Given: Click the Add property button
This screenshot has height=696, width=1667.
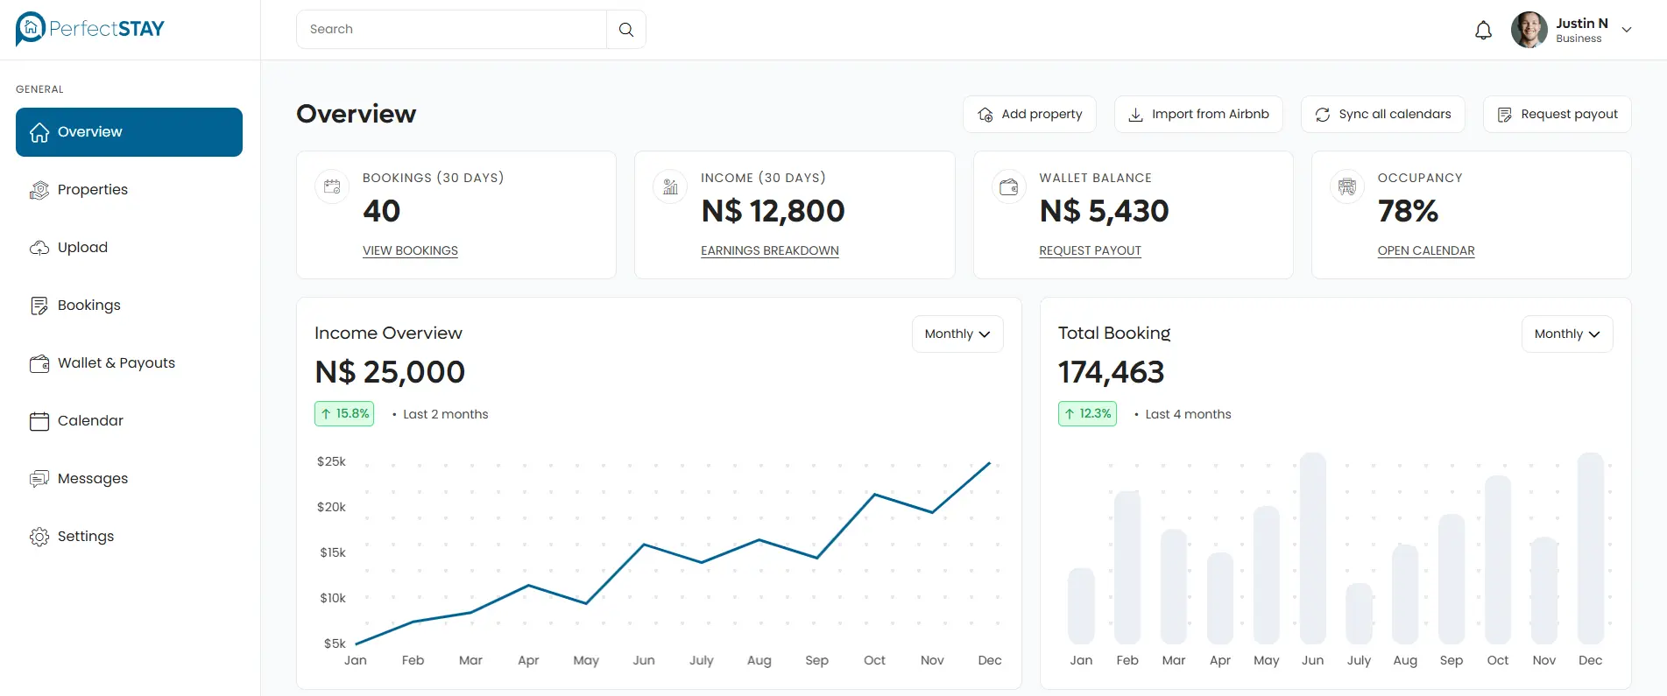Looking at the screenshot, I should click(x=1029, y=115).
